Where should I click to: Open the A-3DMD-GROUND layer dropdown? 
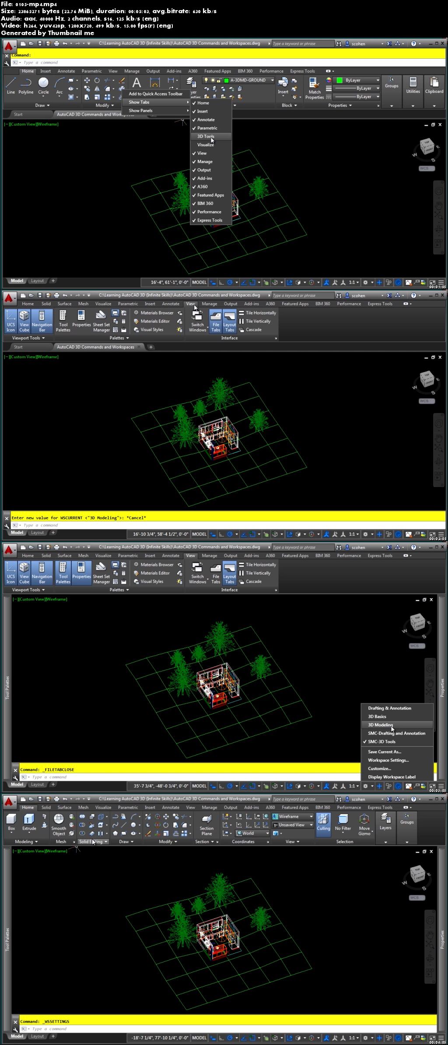[272, 80]
